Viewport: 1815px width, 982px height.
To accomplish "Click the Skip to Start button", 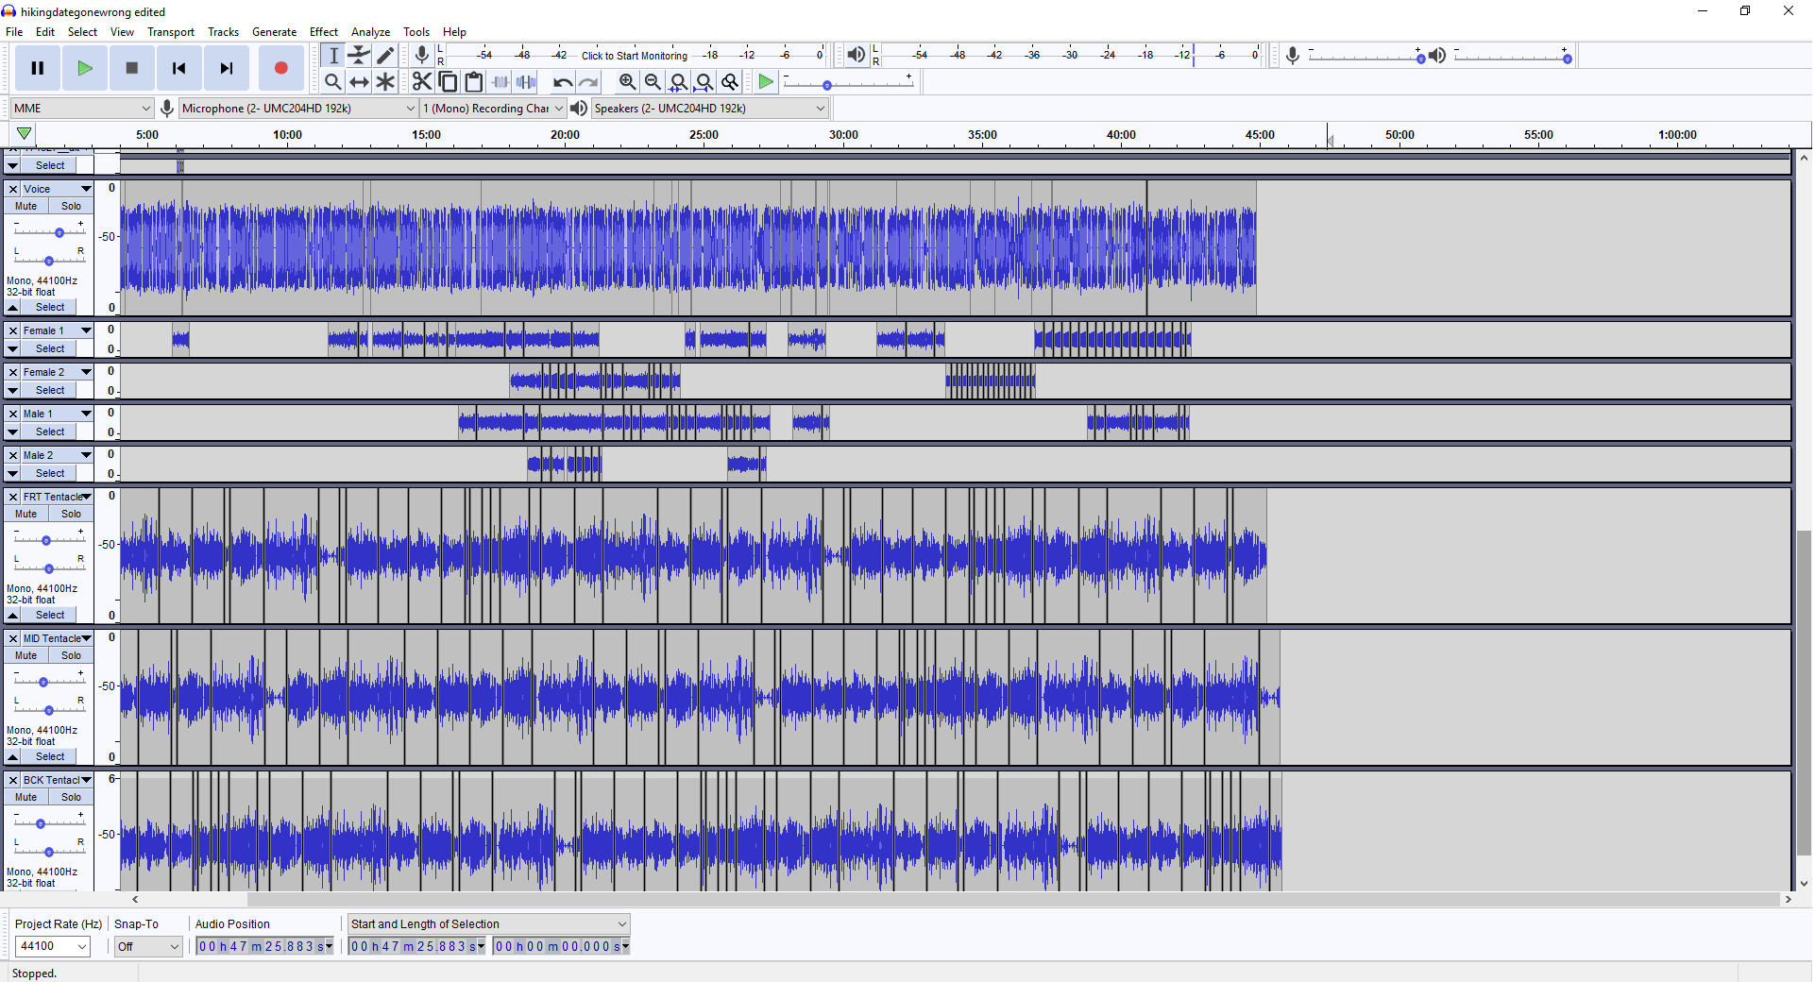I will point(178,68).
